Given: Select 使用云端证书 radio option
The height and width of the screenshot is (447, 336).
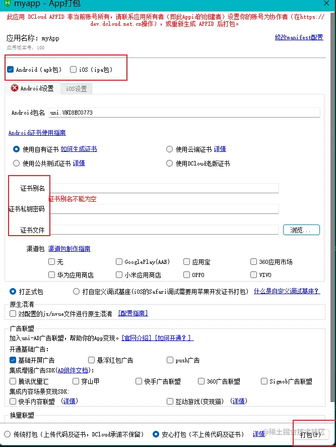Looking at the screenshot, I should coord(169,149).
